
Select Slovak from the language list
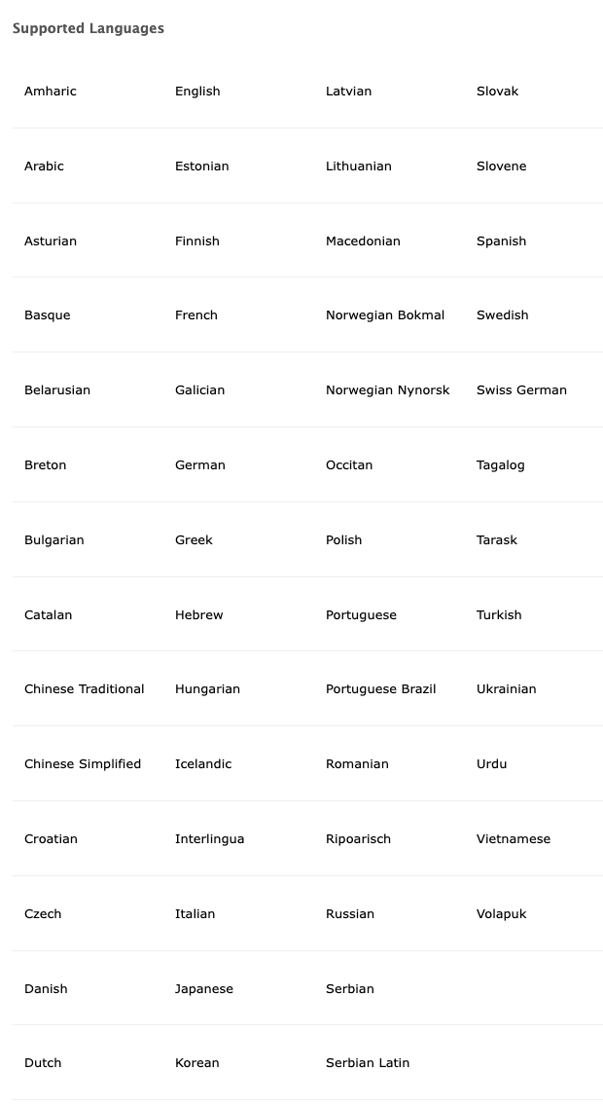pos(497,92)
